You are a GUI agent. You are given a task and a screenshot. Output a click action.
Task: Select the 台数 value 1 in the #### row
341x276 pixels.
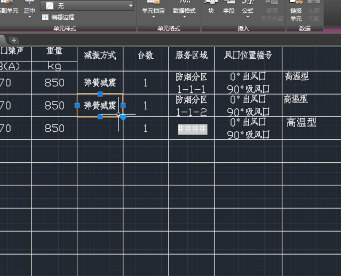146,128
